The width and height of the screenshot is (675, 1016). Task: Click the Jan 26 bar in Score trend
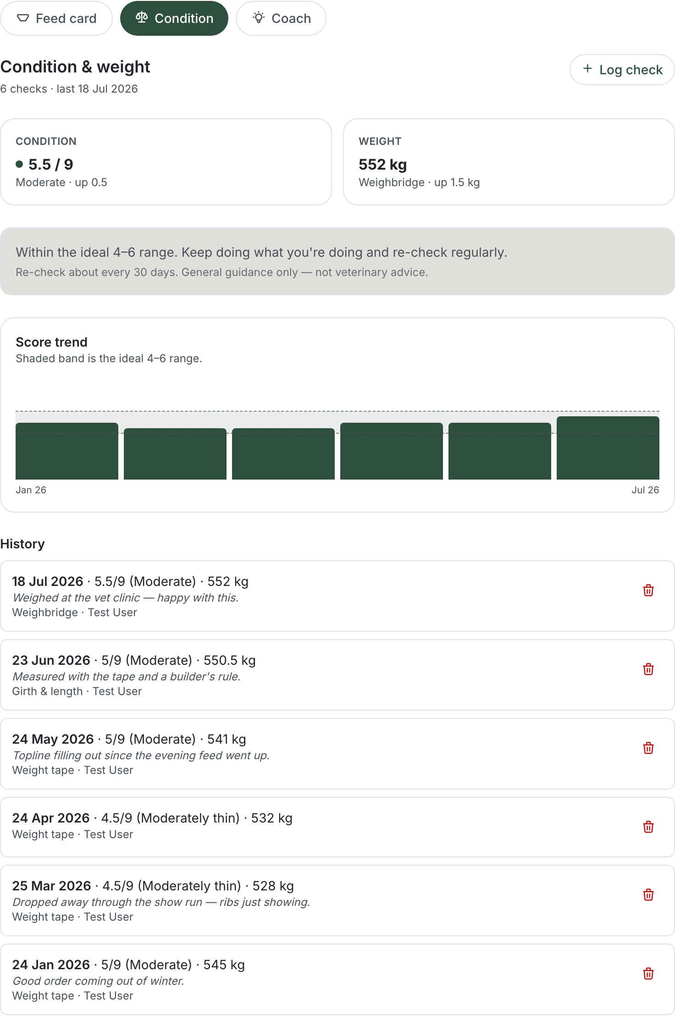pyautogui.click(x=67, y=451)
